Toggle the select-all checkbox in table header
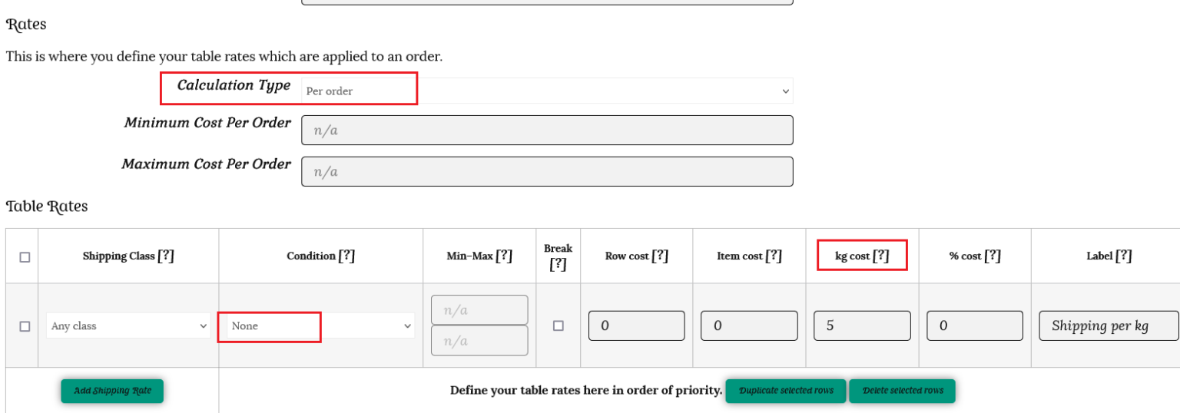The width and height of the screenshot is (1180, 413). click(25, 257)
